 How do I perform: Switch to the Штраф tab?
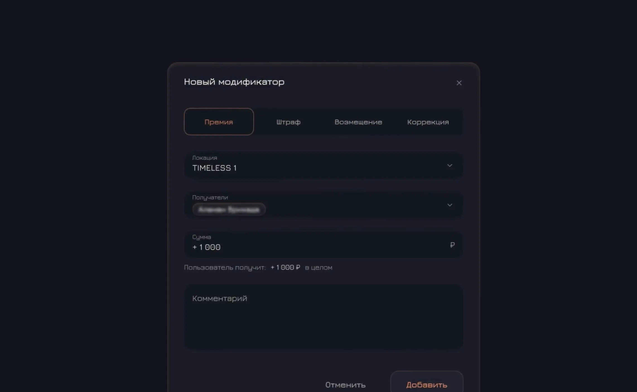[288, 122]
